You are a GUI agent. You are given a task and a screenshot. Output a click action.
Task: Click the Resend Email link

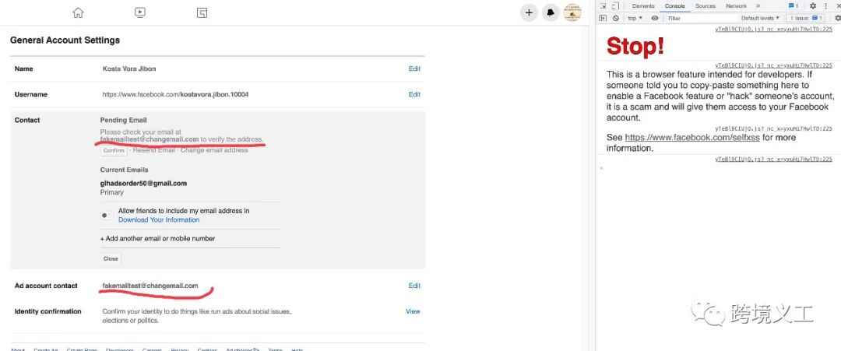pyautogui.click(x=154, y=150)
